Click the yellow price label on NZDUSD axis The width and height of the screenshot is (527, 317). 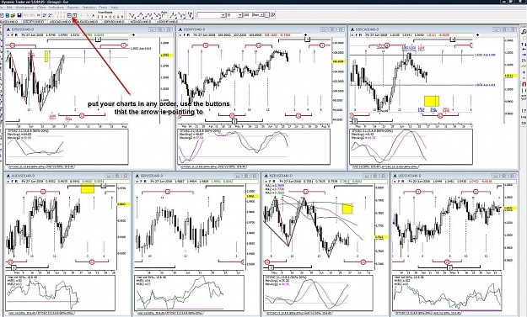[x=381, y=237]
